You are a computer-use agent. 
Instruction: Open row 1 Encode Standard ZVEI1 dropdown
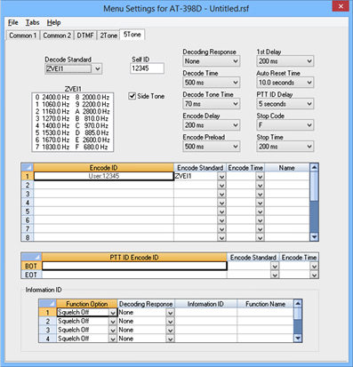[221, 176]
